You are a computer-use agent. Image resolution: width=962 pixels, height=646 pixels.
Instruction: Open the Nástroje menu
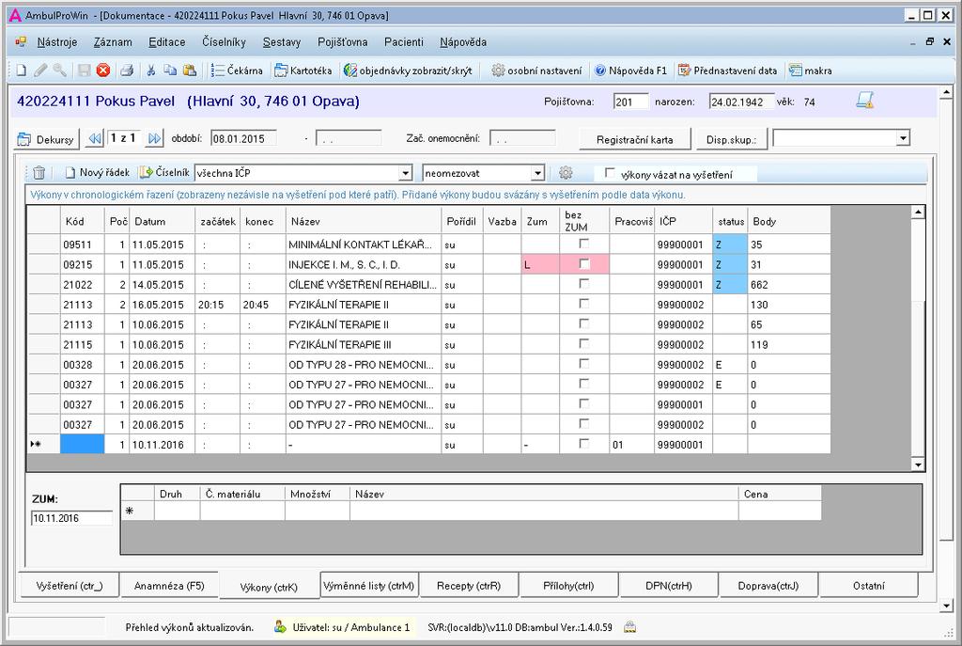(57, 42)
